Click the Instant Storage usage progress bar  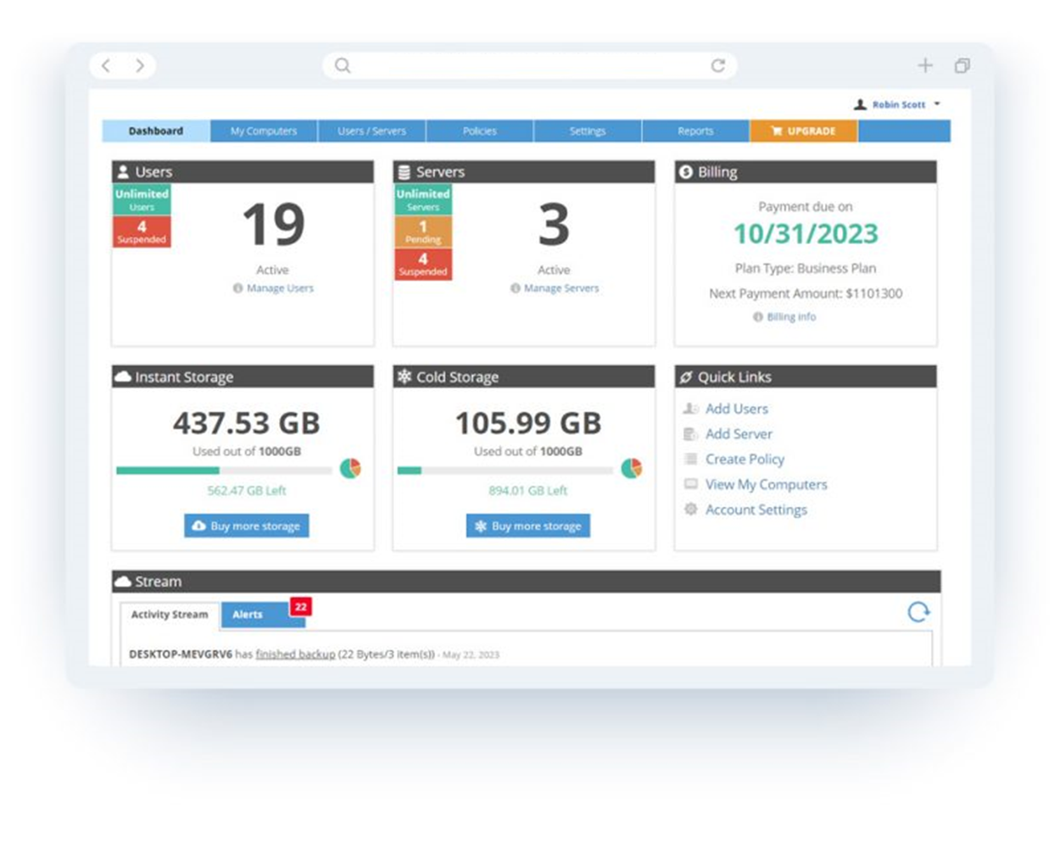224,470
